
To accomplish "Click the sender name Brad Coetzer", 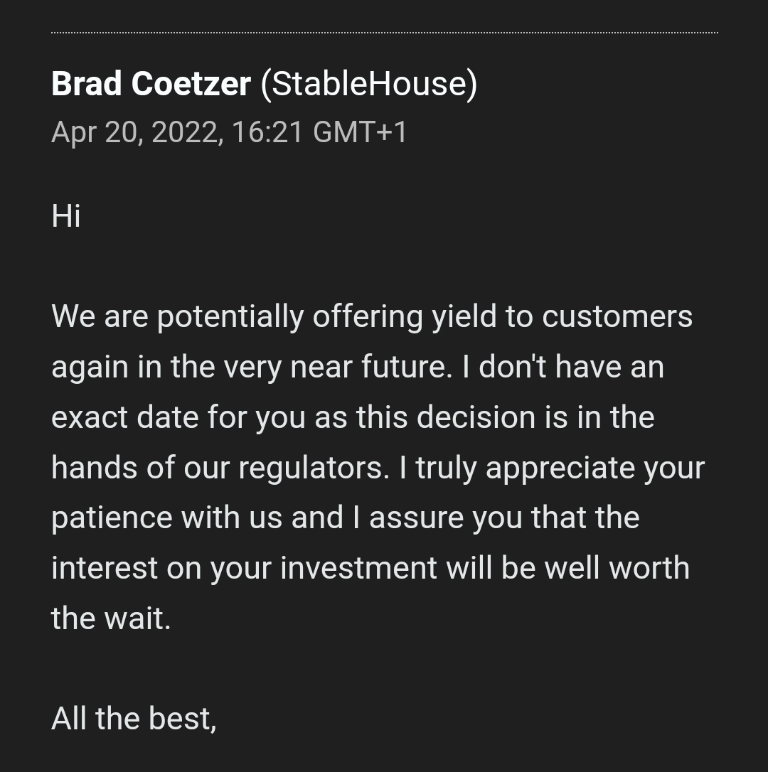I will tap(151, 84).
